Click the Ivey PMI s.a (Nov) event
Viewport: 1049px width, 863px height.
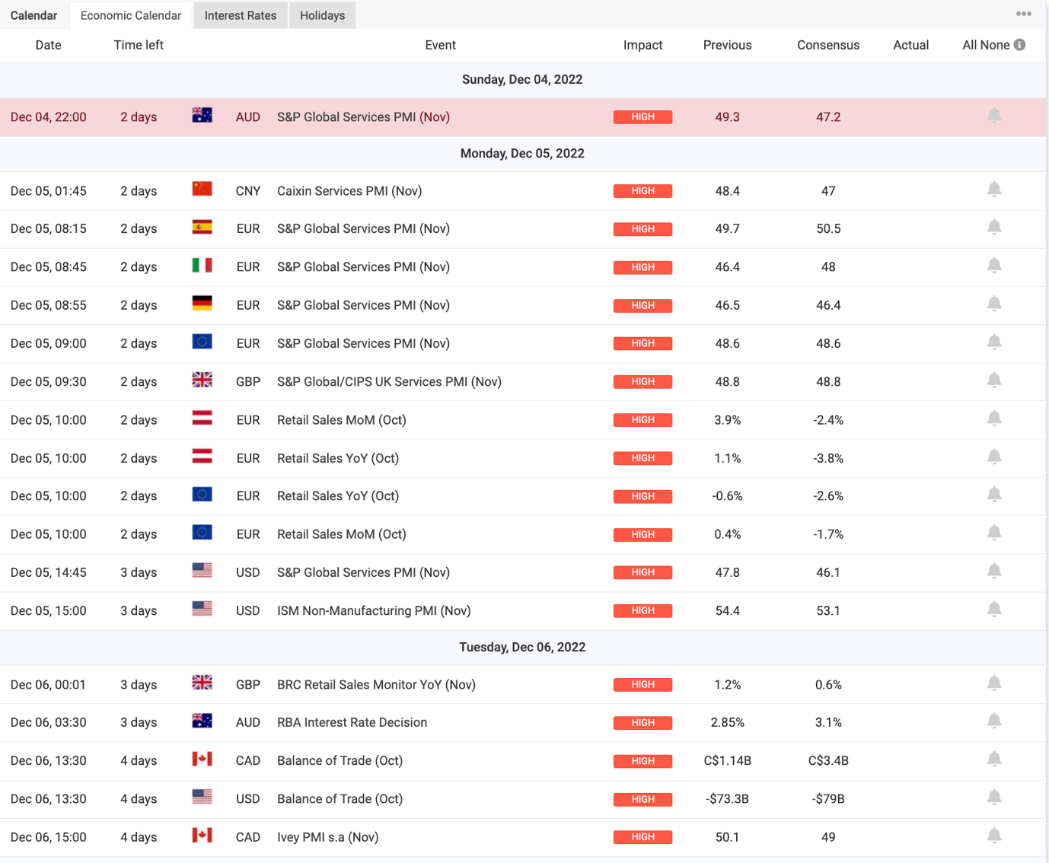point(327,837)
